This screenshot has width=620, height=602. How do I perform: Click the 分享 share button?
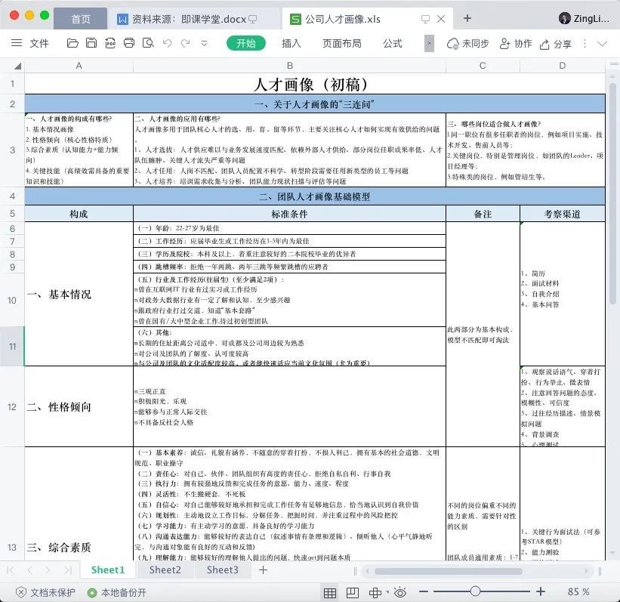tap(554, 44)
